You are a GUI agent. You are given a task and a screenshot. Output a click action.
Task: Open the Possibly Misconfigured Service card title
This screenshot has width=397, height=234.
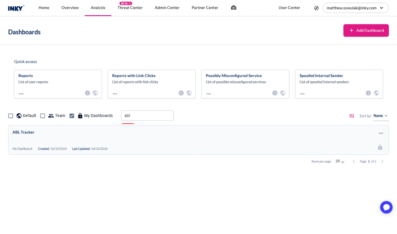(234, 76)
